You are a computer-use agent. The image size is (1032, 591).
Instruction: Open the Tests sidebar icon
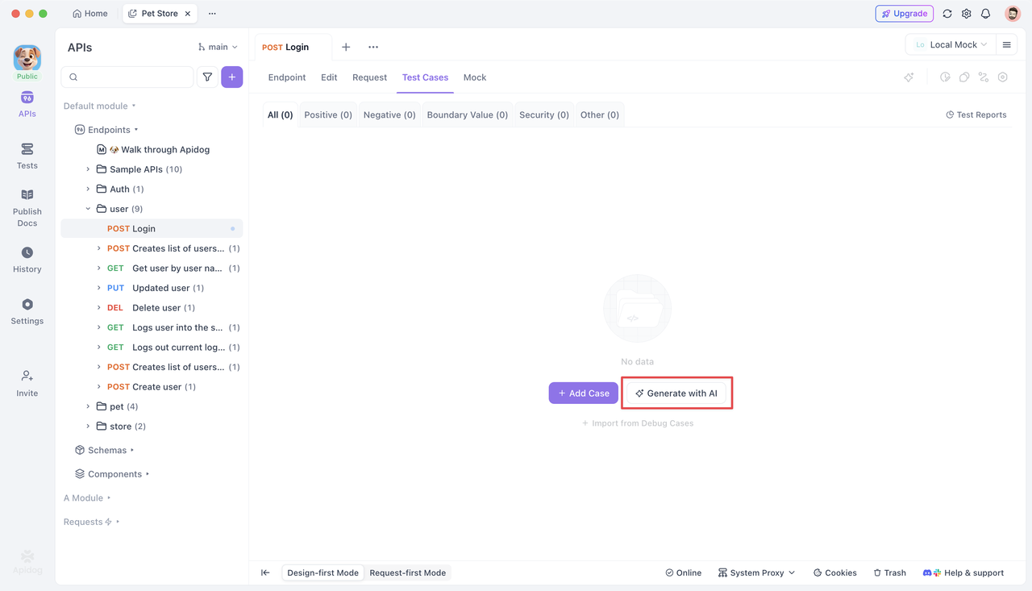pos(27,156)
